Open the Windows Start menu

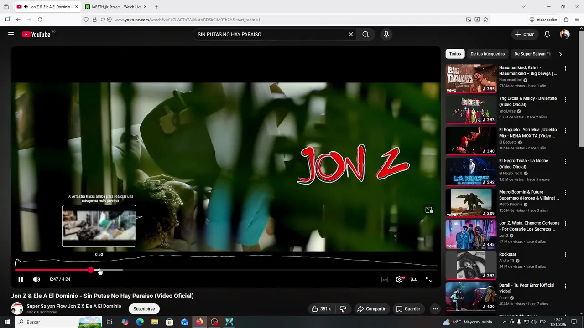click(x=7, y=322)
